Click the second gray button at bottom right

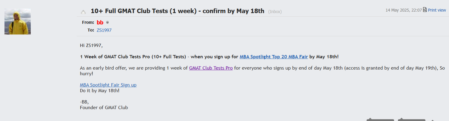411,120
